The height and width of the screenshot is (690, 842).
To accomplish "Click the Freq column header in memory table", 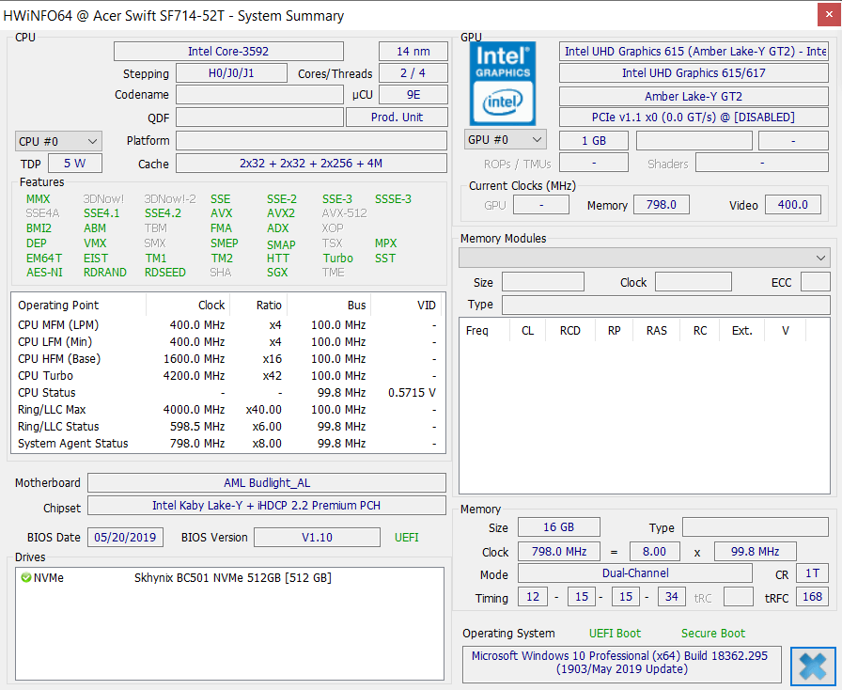I will coord(477,331).
